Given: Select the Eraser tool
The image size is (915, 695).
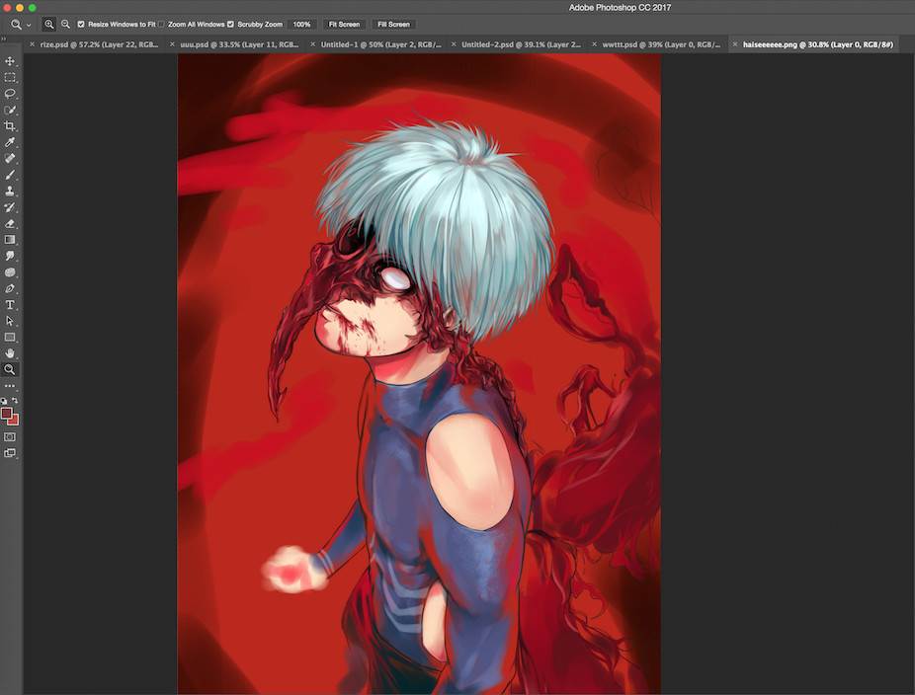Looking at the screenshot, I should point(10,224).
